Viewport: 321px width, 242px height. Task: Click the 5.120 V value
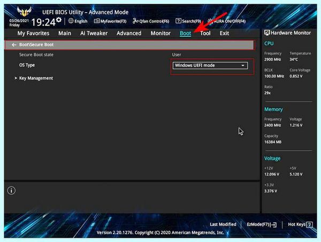296,174
